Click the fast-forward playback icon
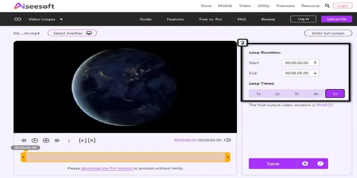The height and width of the screenshot is (178, 357). (x=58, y=141)
